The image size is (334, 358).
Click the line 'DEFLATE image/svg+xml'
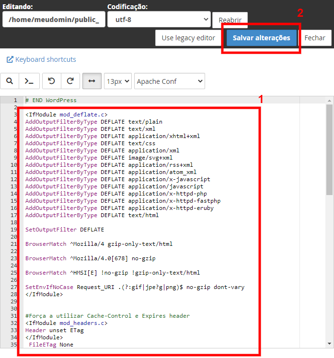99,158
